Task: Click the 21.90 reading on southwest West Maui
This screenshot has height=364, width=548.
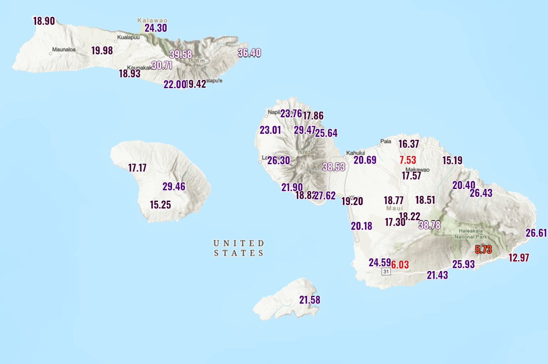Action: pyautogui.click(x=292, y=187)
